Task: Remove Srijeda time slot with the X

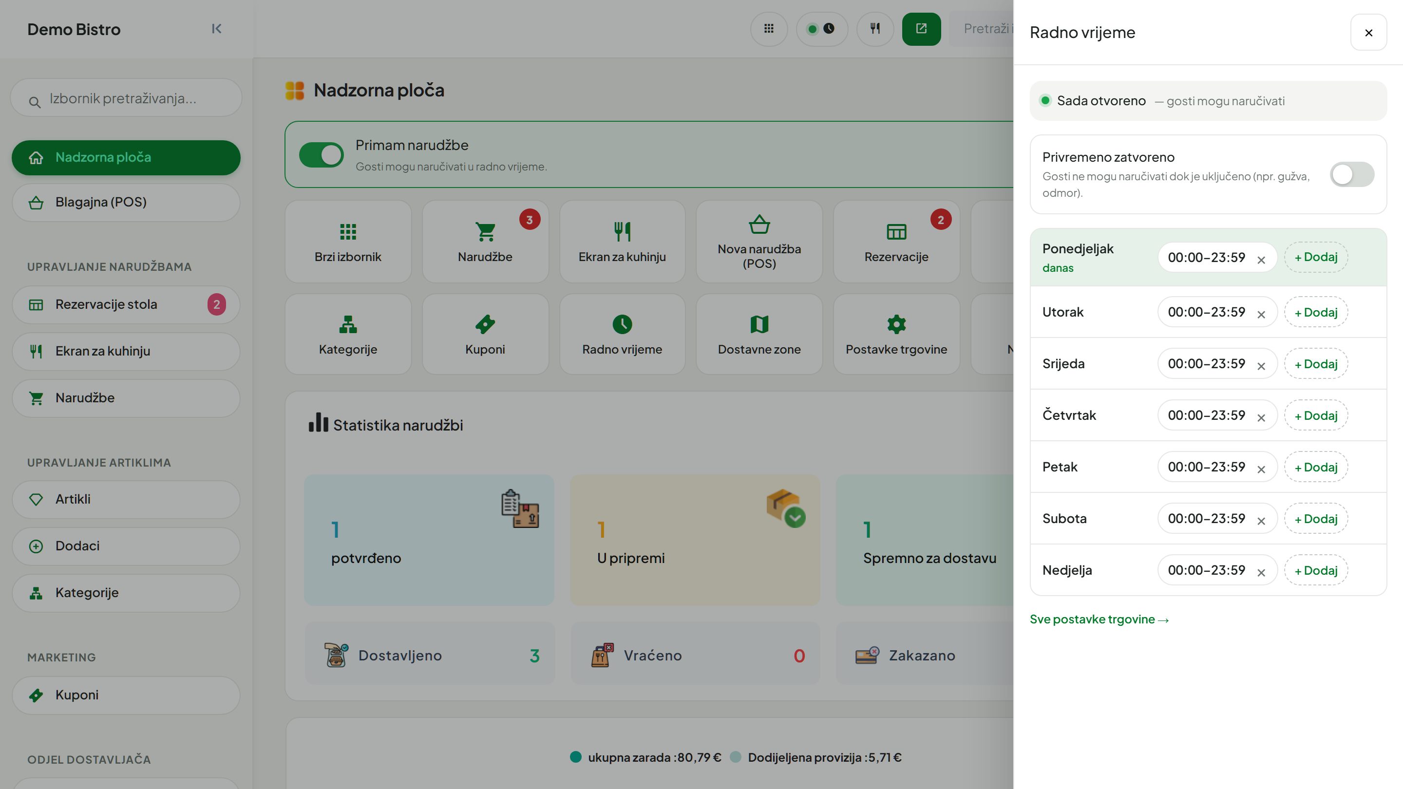Action: 1261,366
